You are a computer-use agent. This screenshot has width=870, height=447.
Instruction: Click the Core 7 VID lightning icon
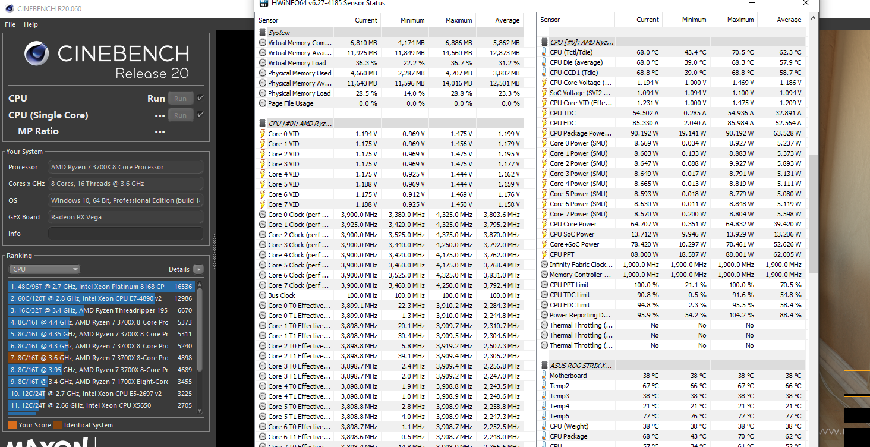coord(263,204)
